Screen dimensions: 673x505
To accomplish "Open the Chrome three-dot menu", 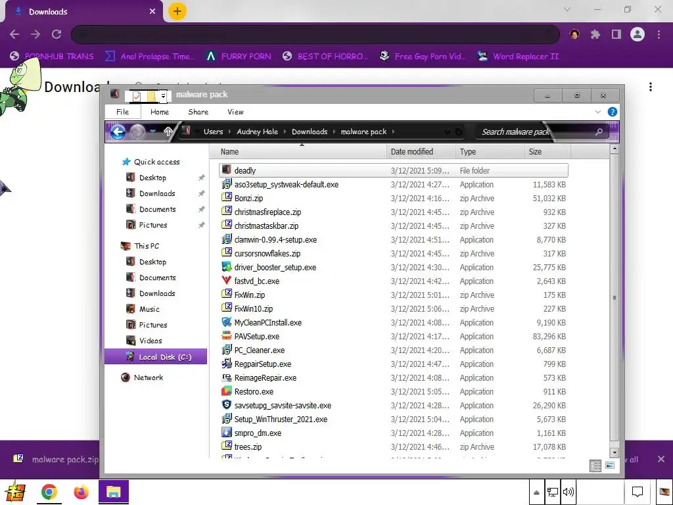I will click(x=659, y=34).
